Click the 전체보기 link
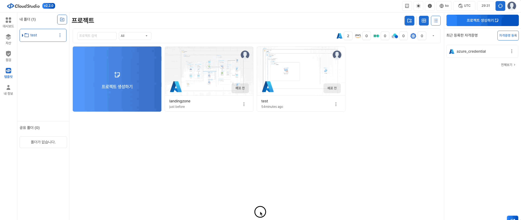Image resolution: width=521 pixels, height=220 pixels. 508,65
